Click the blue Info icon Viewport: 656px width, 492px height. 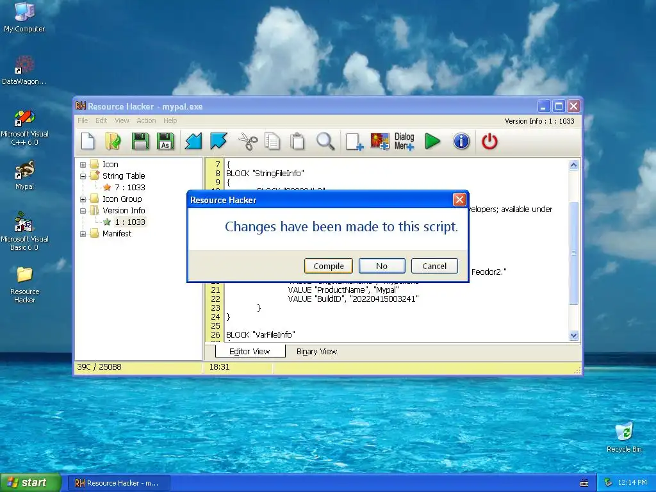(461, 142)
